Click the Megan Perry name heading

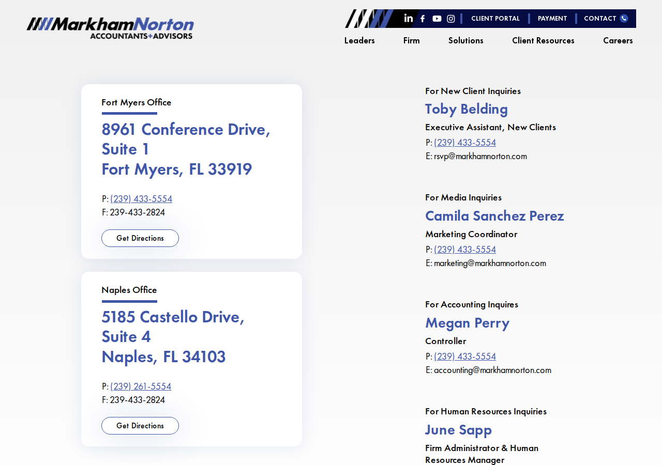tap(468, 323)
